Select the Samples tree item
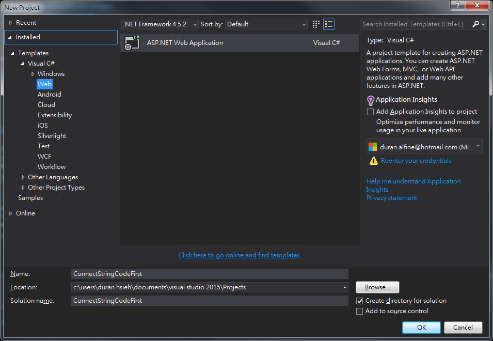The width and height of the screenshot is (493, 341). 30,198
